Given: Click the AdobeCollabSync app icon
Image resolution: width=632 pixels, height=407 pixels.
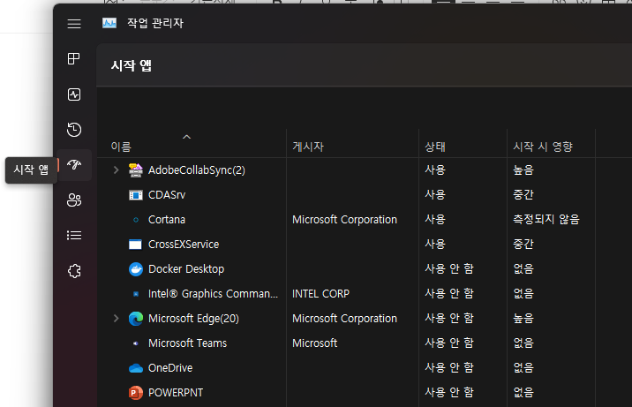Looking at the screenshot, I should pos(135,170).
